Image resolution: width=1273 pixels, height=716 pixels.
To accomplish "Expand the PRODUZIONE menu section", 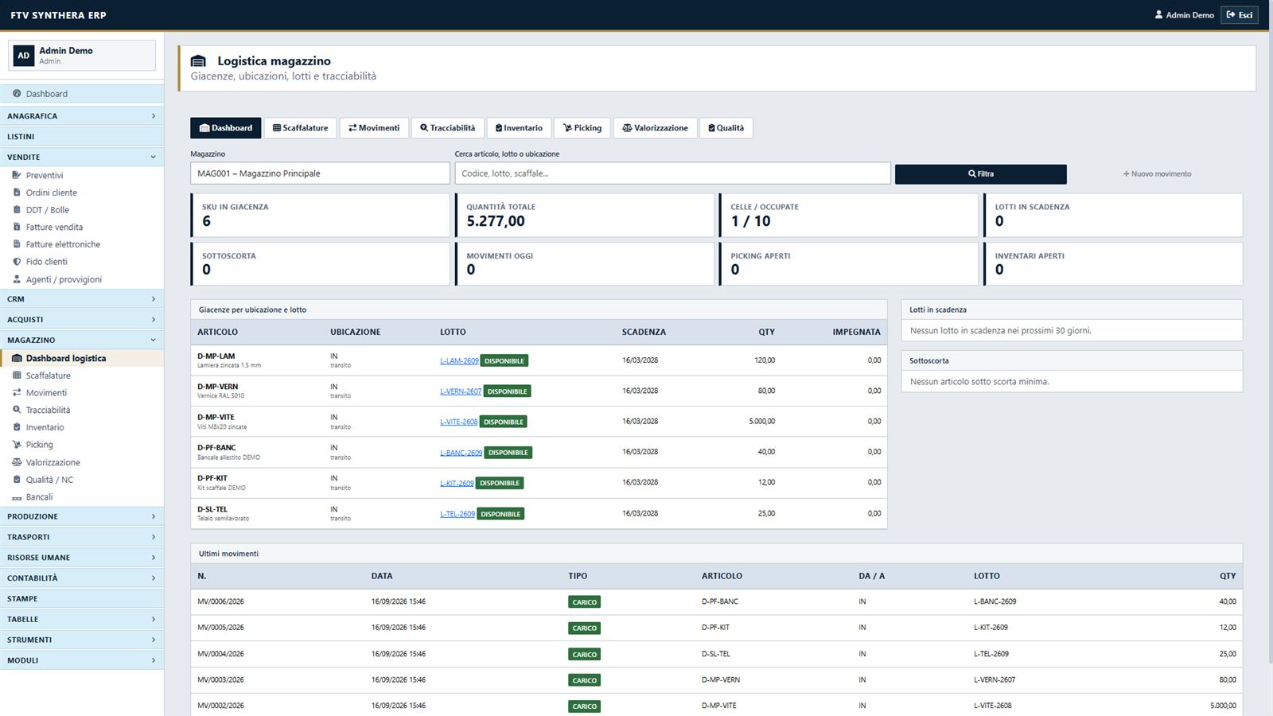I will pyautogui.click(x=82, y=516).
